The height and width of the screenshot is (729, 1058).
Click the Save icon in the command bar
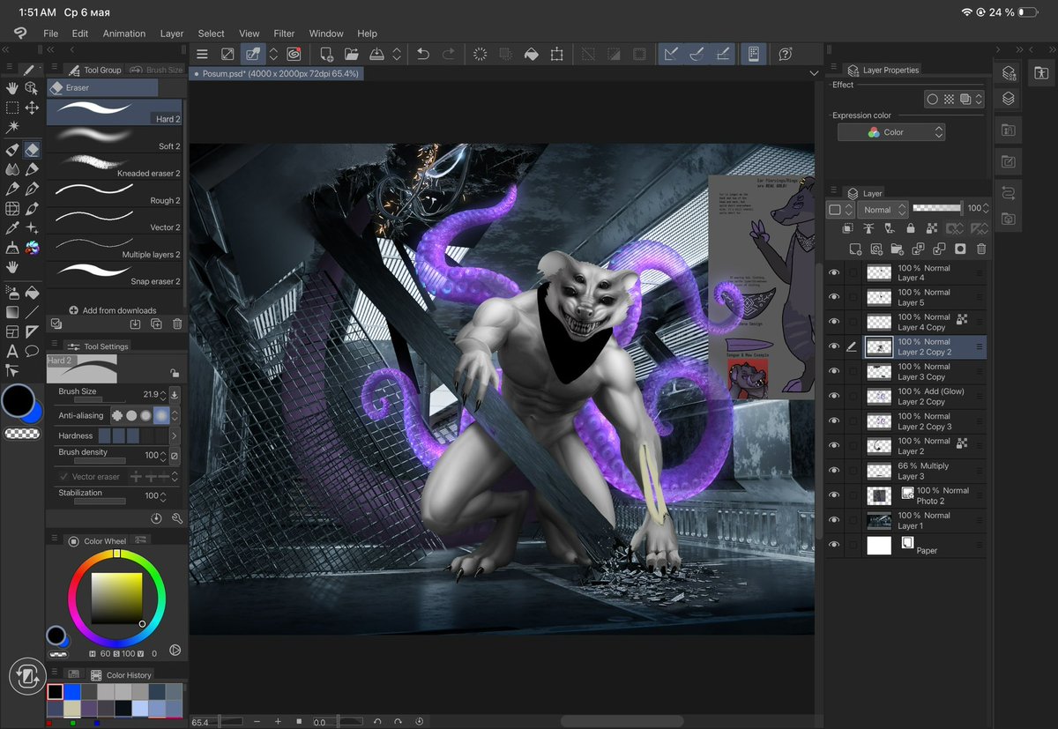(377, 55)
